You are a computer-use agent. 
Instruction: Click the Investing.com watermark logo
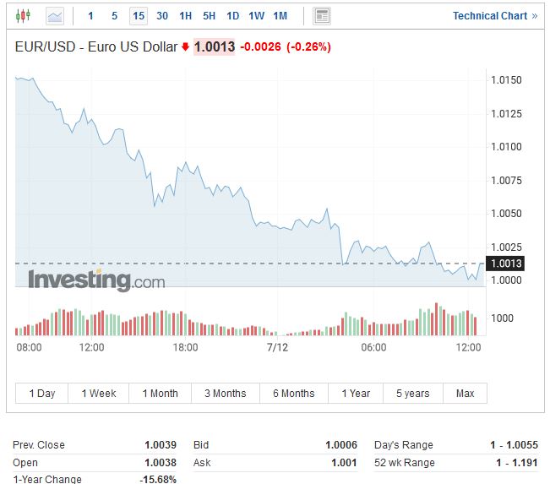point(96,280)
